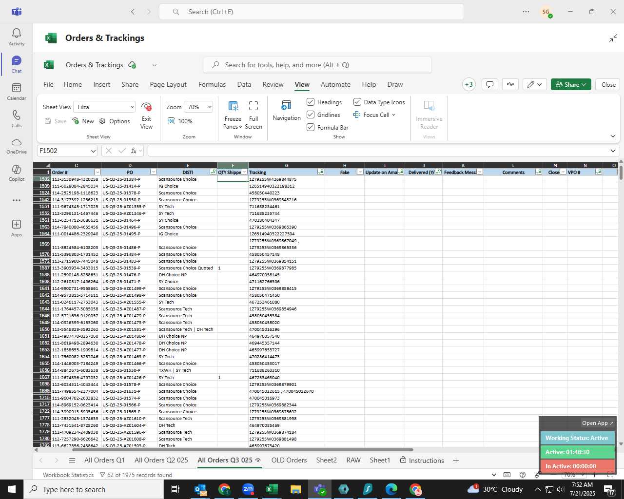
Task: Open File Explorer from taskbar
Action: [295, 489]
